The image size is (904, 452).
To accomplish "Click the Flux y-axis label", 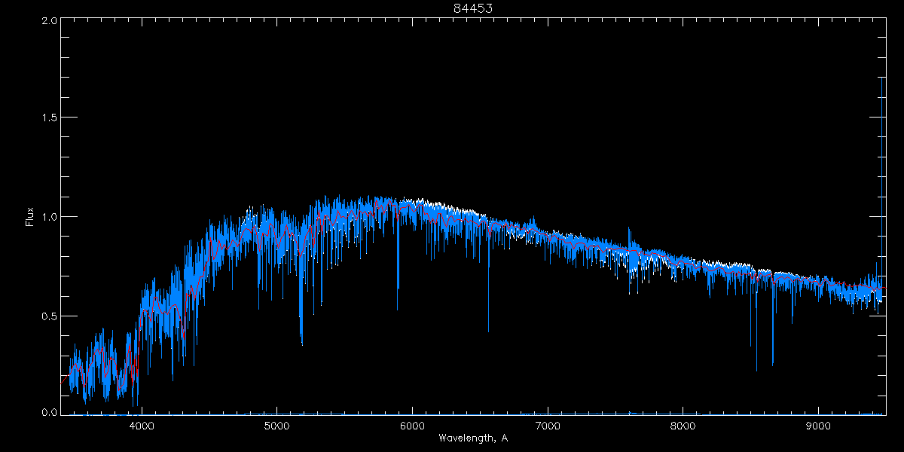I will tap(30, 216).
